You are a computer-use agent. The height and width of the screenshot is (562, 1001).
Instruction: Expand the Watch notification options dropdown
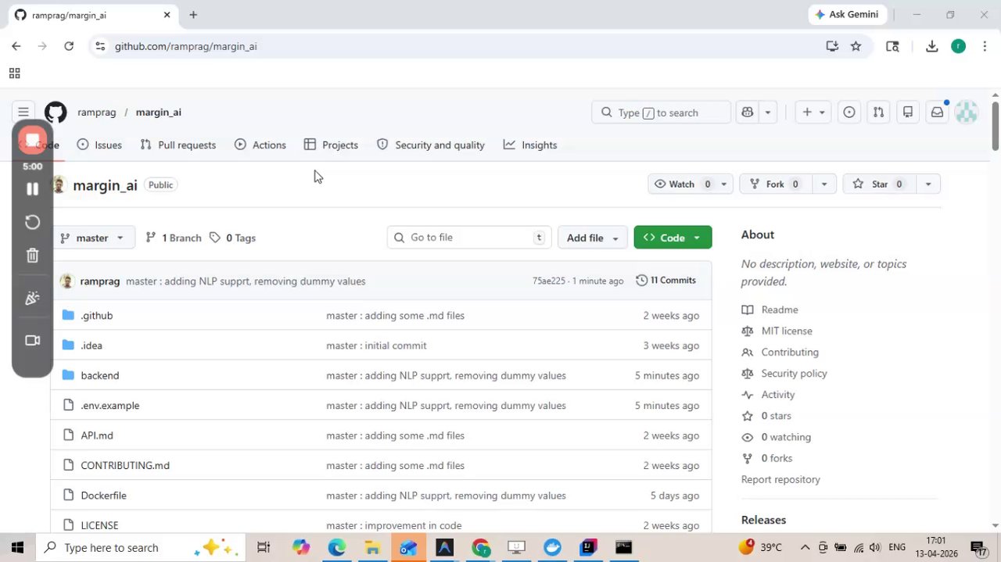[x=724, y=184]
